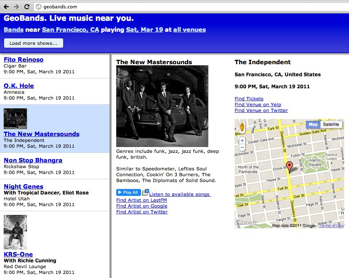Select The New Mastersounds in the list

[42, 134]
